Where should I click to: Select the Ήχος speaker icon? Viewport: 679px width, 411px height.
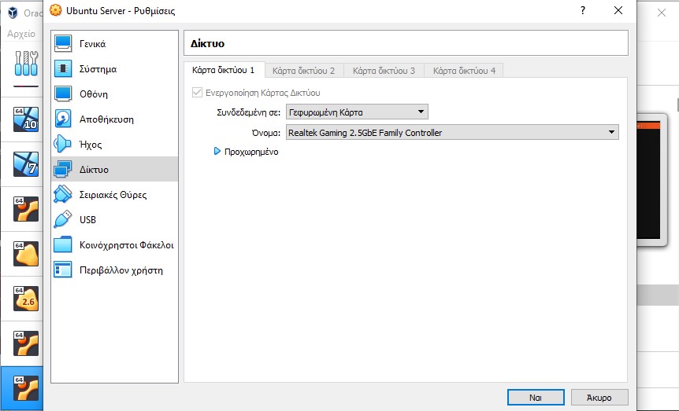coord(63,144)
